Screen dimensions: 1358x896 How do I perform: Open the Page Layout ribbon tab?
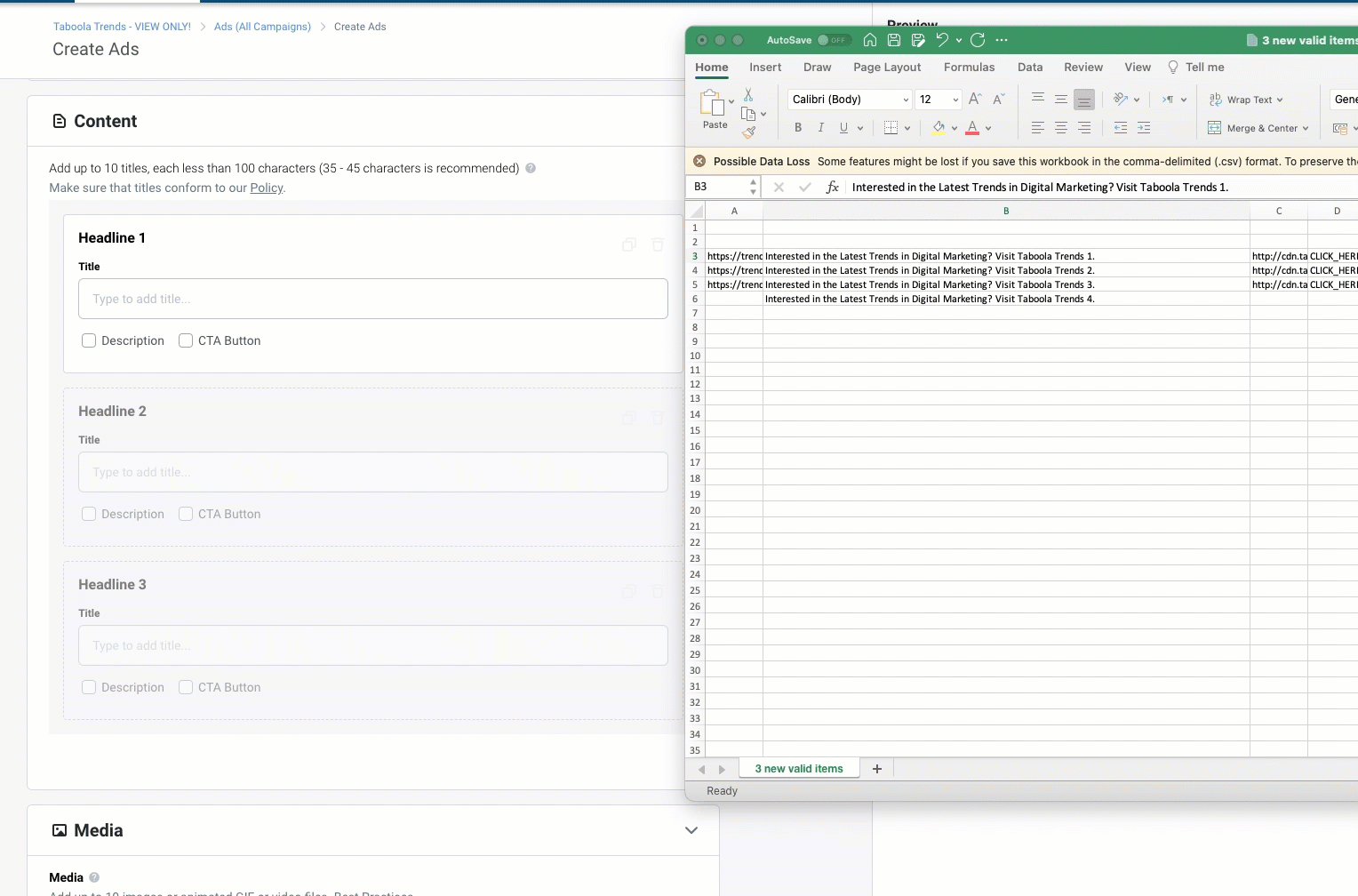click(x=887, y=67)
